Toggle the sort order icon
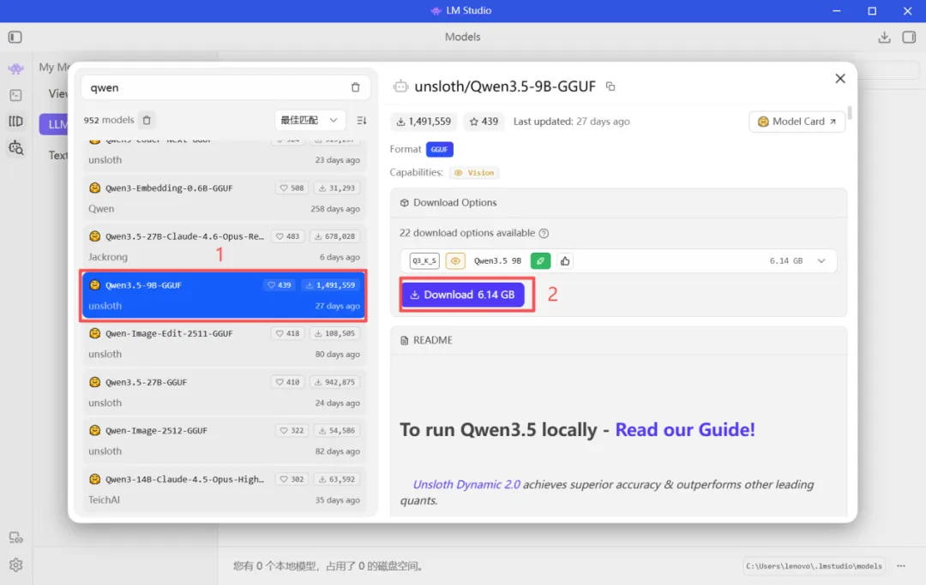 point(362,120)
